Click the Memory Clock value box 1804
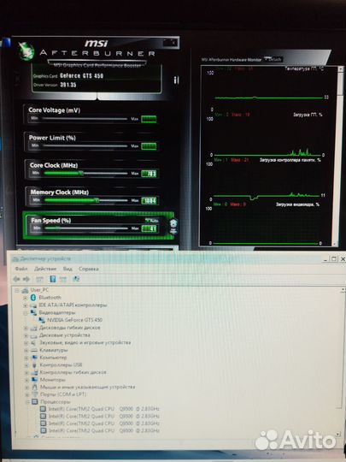This screenshot has width=346, height=462. tap(150, 201)
